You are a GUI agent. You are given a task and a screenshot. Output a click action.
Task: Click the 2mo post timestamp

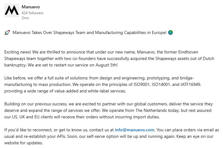coord(25,18)
